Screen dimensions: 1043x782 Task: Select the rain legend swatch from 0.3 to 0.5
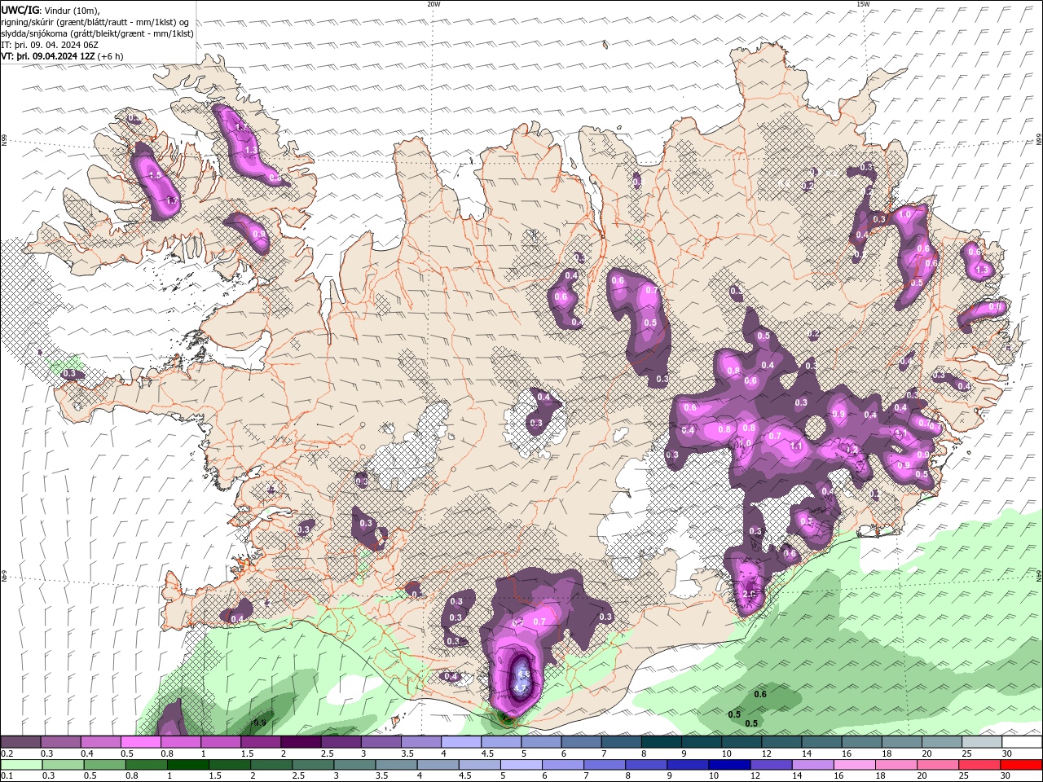click(x=64, y=765)
